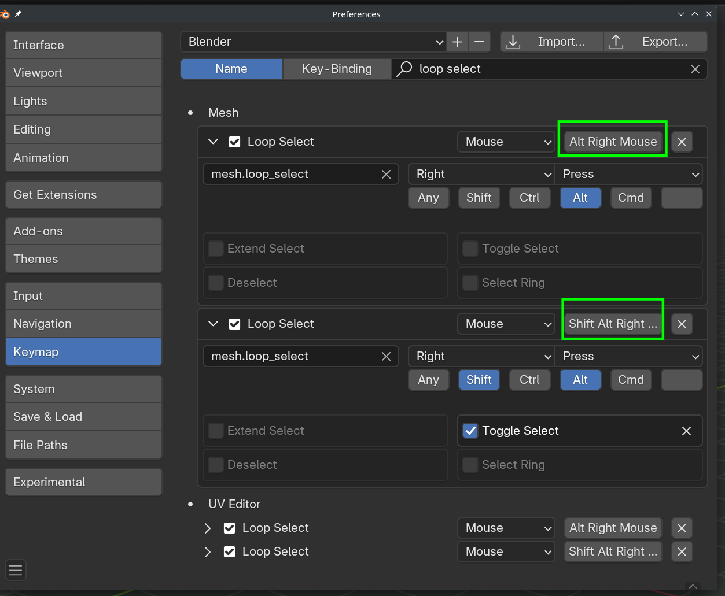Change the Alt Right Mouse key binding
This screenshot has height=596, width=725.
(x=613, y=142)
